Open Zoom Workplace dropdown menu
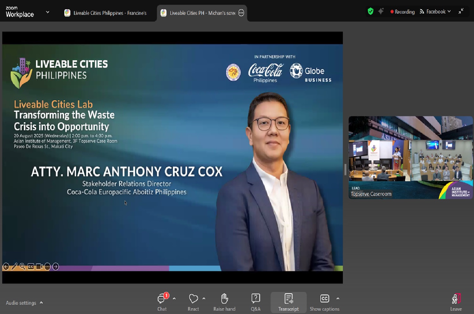Viewport: 474px width, 314px height. pos(48,12)
